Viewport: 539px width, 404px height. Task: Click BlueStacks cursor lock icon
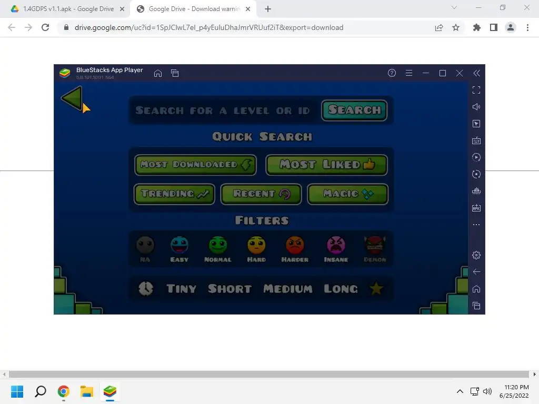476,124
